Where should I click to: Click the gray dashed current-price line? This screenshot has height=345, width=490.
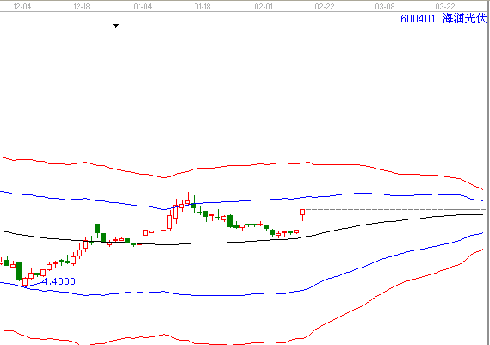tap(395, 210)
